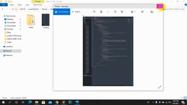Open Mail app from taskbar
This screenshot has height=105, width=187.
(50, 102)
